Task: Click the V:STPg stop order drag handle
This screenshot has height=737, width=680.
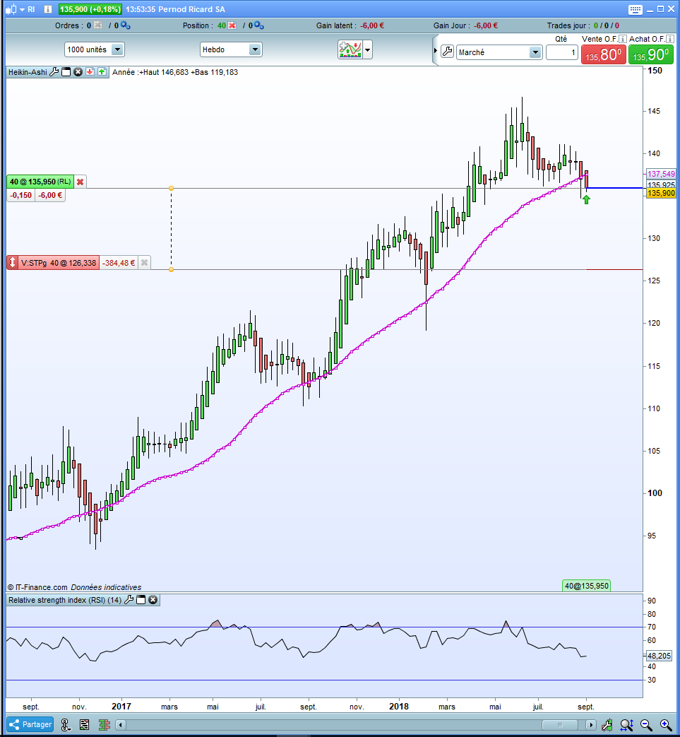Action: (x=13, y=263)
